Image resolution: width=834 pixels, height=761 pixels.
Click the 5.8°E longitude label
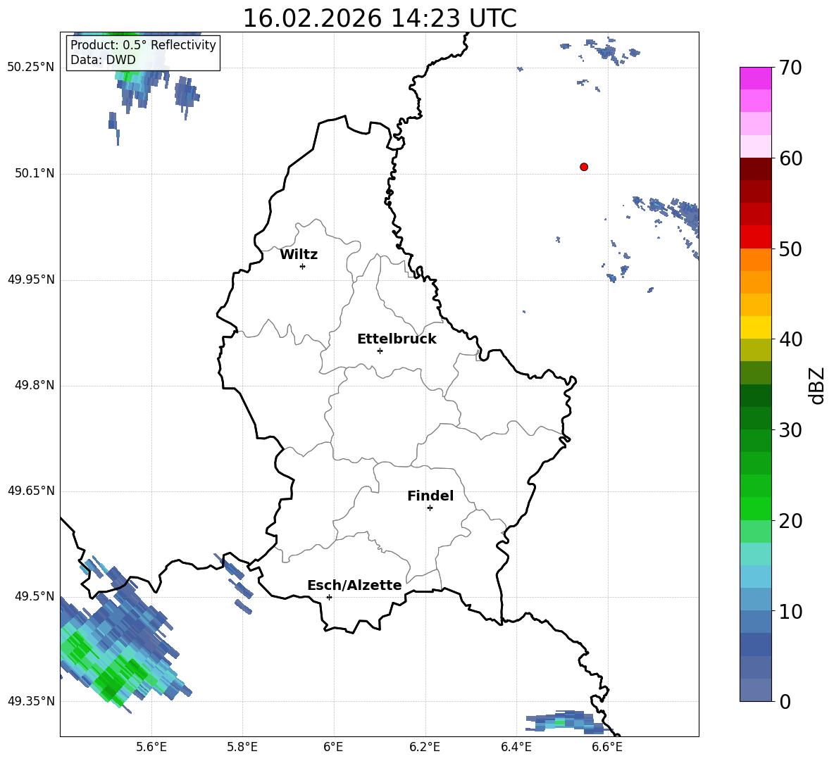pyautogui.click(x=242, y=747)
